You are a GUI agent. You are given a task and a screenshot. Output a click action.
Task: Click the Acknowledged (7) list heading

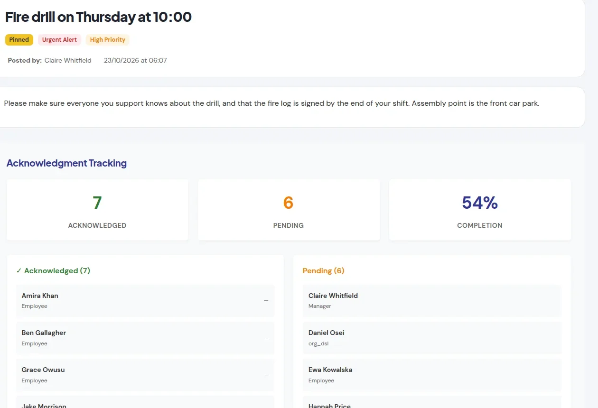(53, 271)
